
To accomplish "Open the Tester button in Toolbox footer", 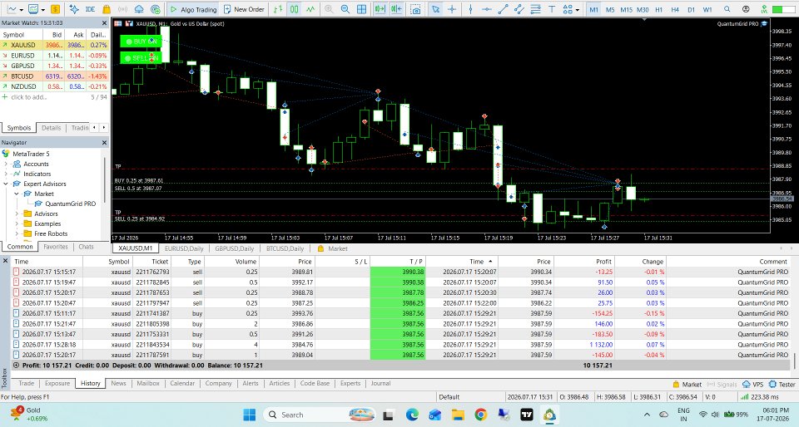I will click(782, 385).
